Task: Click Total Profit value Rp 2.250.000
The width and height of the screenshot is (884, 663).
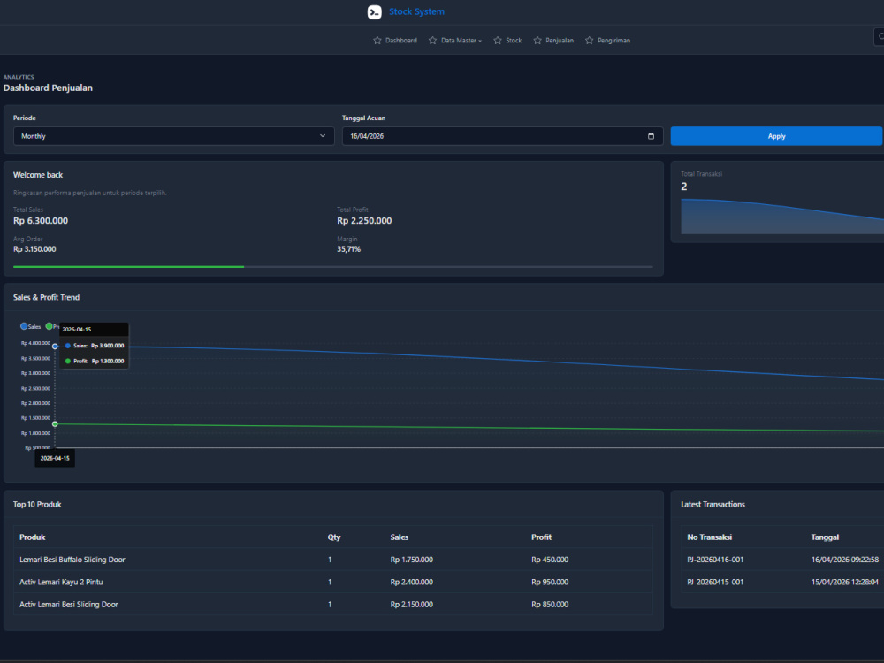Action: pyautogui.click(x=364, y=220)
